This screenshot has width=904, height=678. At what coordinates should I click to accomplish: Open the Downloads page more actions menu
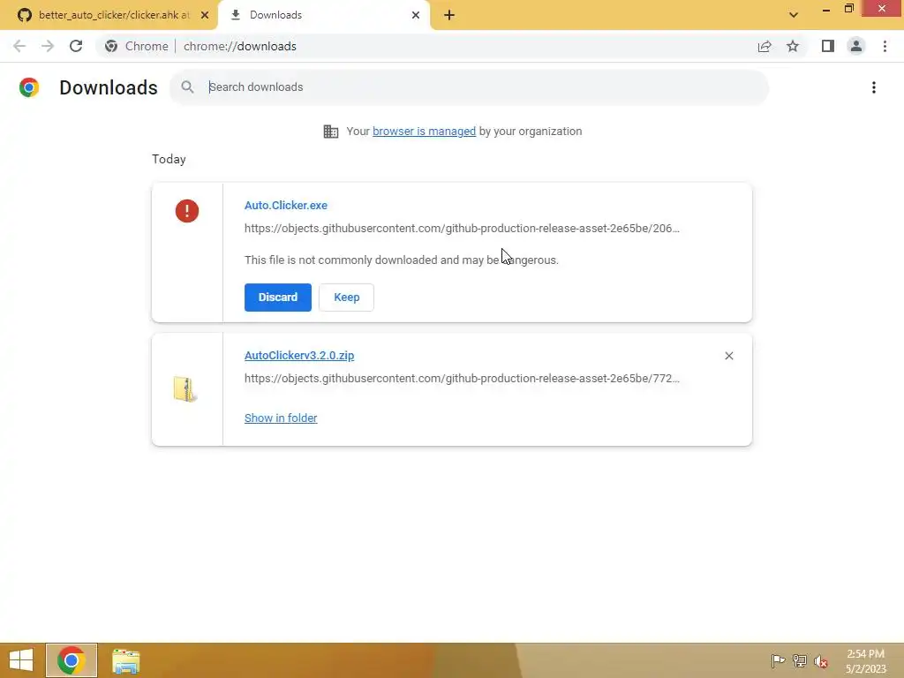pos(873,87)
